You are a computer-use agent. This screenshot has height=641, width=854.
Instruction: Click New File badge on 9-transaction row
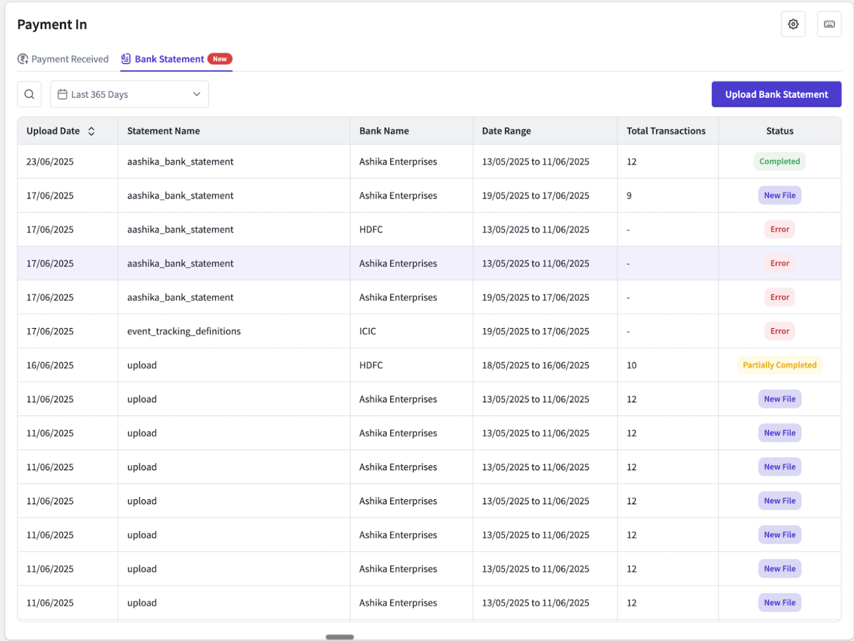779,196
